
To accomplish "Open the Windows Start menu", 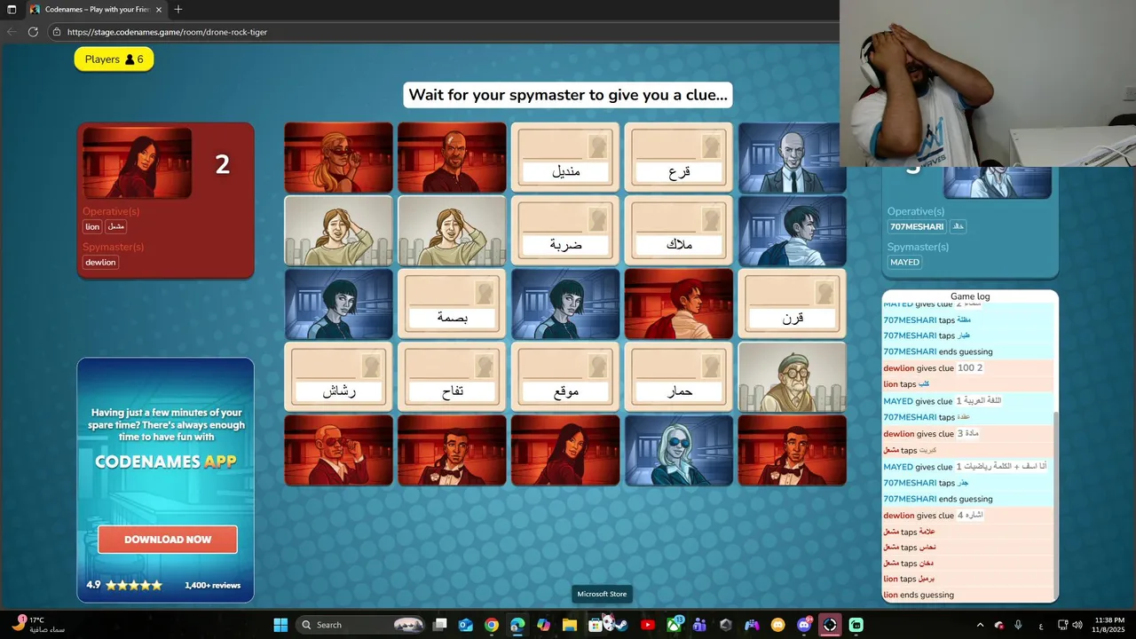I will pos(280,625).
